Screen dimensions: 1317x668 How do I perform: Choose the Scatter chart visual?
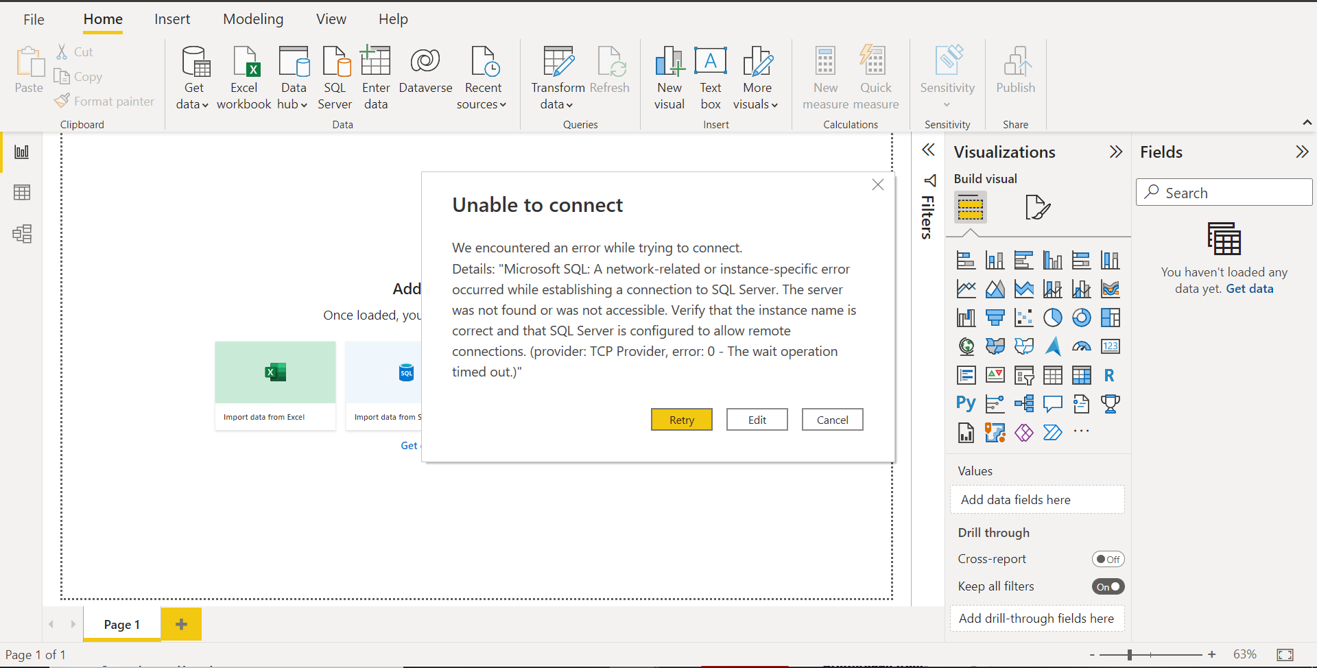point(1023,318)
